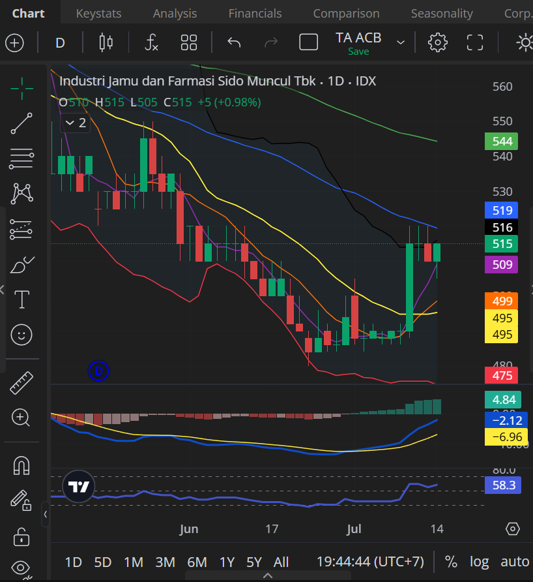Open the indicator templates grid
Image resolution: width=533 pixels, height=582 pixels.
(x=189, y=42)
